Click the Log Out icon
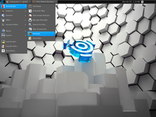The image size is (156, 117). click(x=3, y=46)
